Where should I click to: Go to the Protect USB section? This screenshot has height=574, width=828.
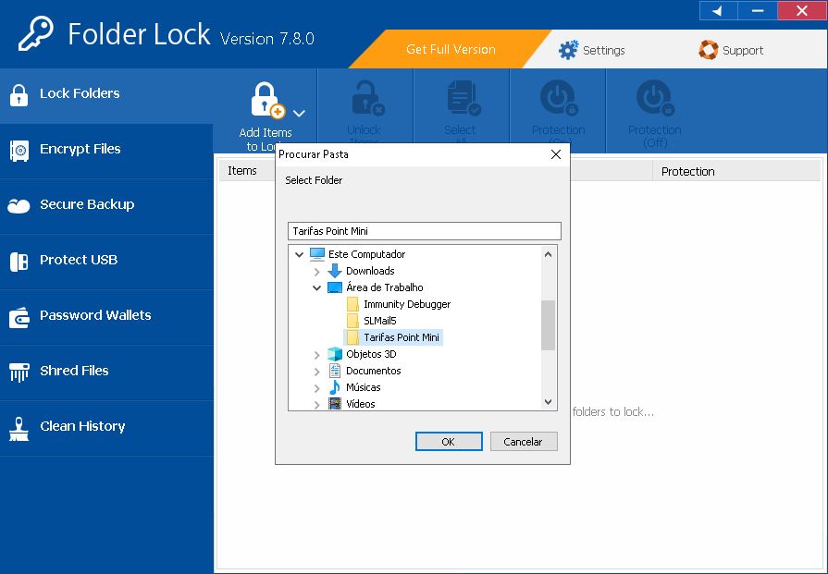79,260
